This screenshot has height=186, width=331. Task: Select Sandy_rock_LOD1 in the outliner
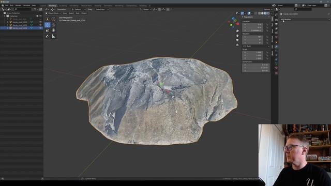click(x=20, y=25)
